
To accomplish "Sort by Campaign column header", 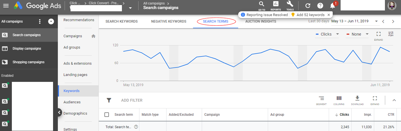I will pyautogui.click(x=212, y=115).
